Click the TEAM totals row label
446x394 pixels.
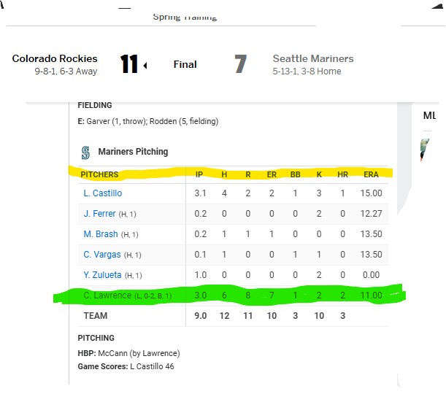(x=95, y=316)
